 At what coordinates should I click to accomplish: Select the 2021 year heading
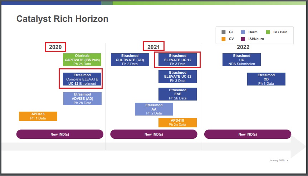tap(153, 47)
